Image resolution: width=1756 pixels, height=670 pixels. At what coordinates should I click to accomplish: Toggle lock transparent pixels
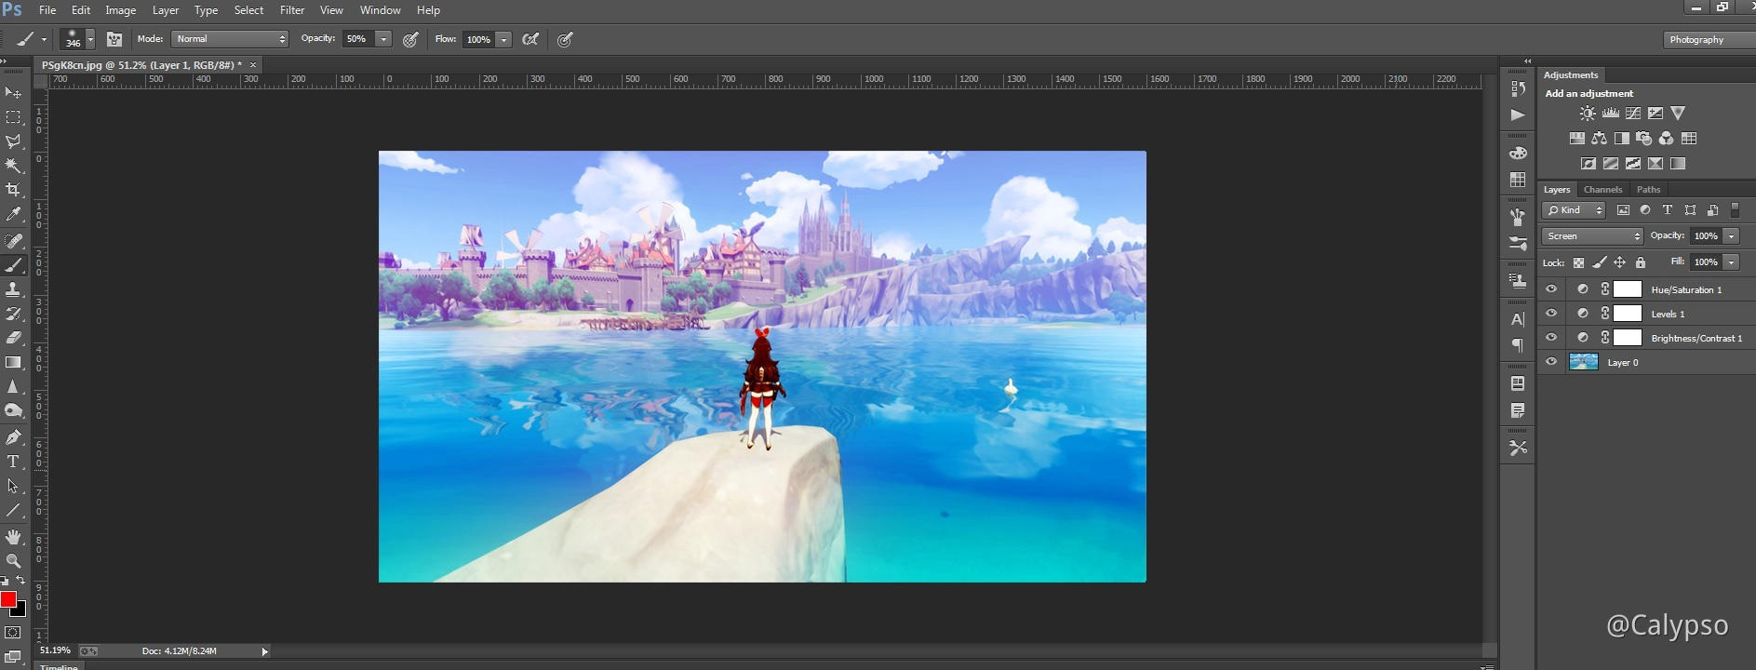pos(1578,262)
